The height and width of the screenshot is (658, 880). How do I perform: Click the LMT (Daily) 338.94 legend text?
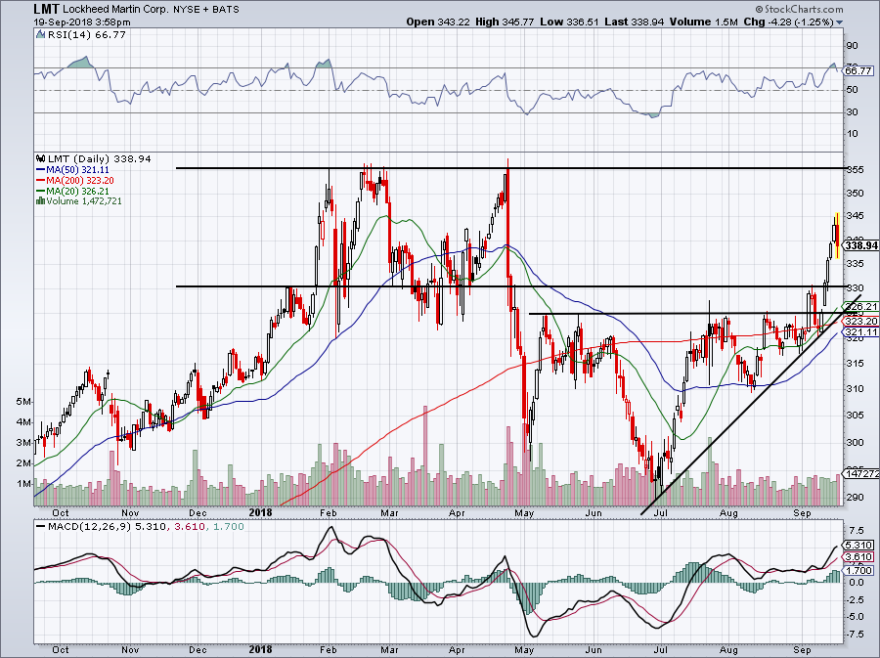[x=100, y=159]
